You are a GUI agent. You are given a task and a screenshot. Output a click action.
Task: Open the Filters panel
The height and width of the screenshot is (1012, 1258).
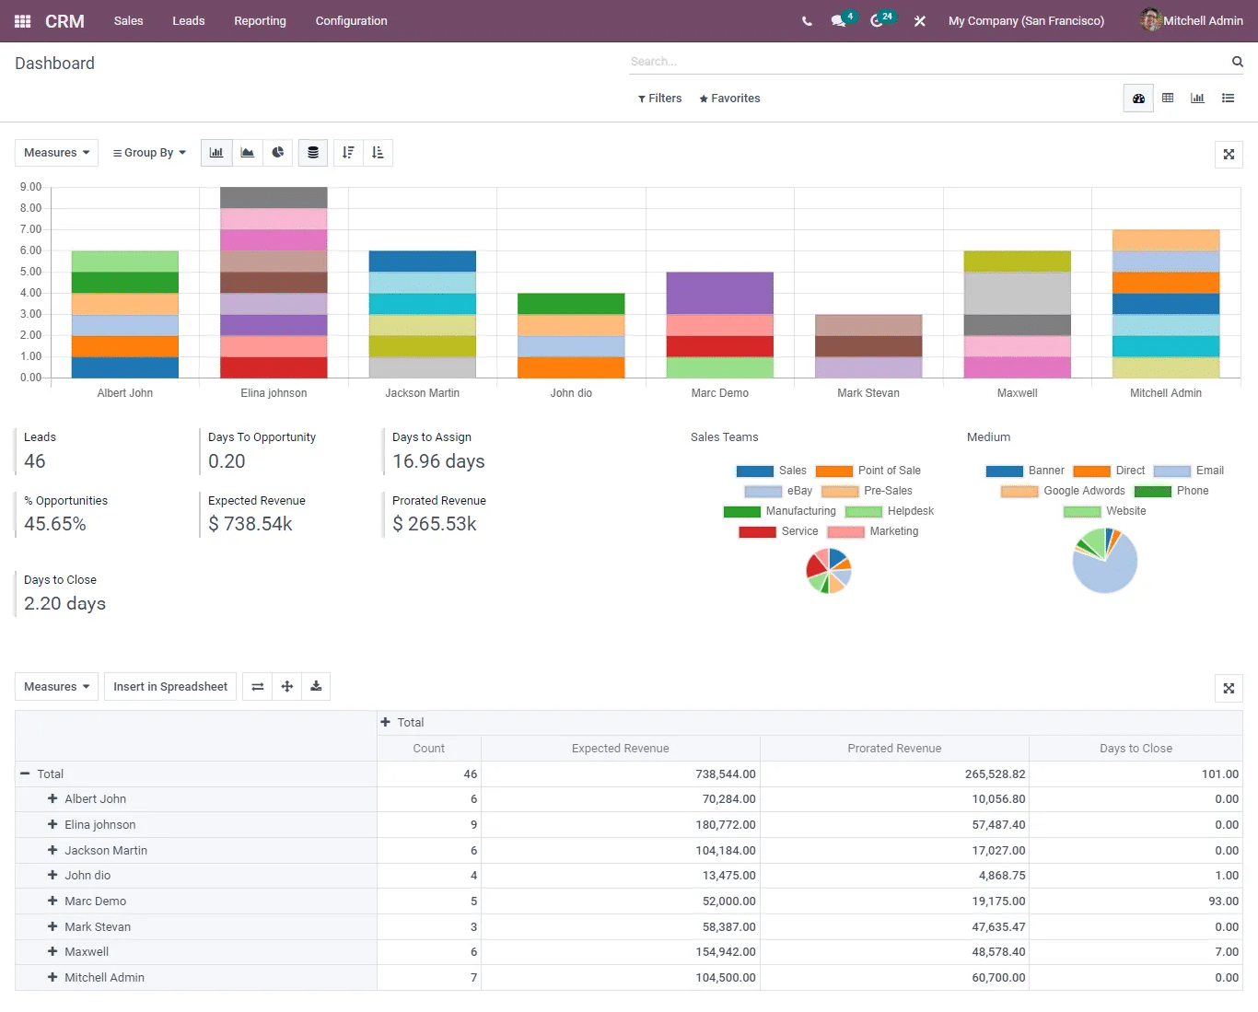click(659, 98)
